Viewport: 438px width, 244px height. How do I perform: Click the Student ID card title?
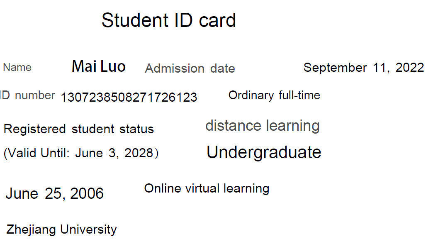point(169,20)
